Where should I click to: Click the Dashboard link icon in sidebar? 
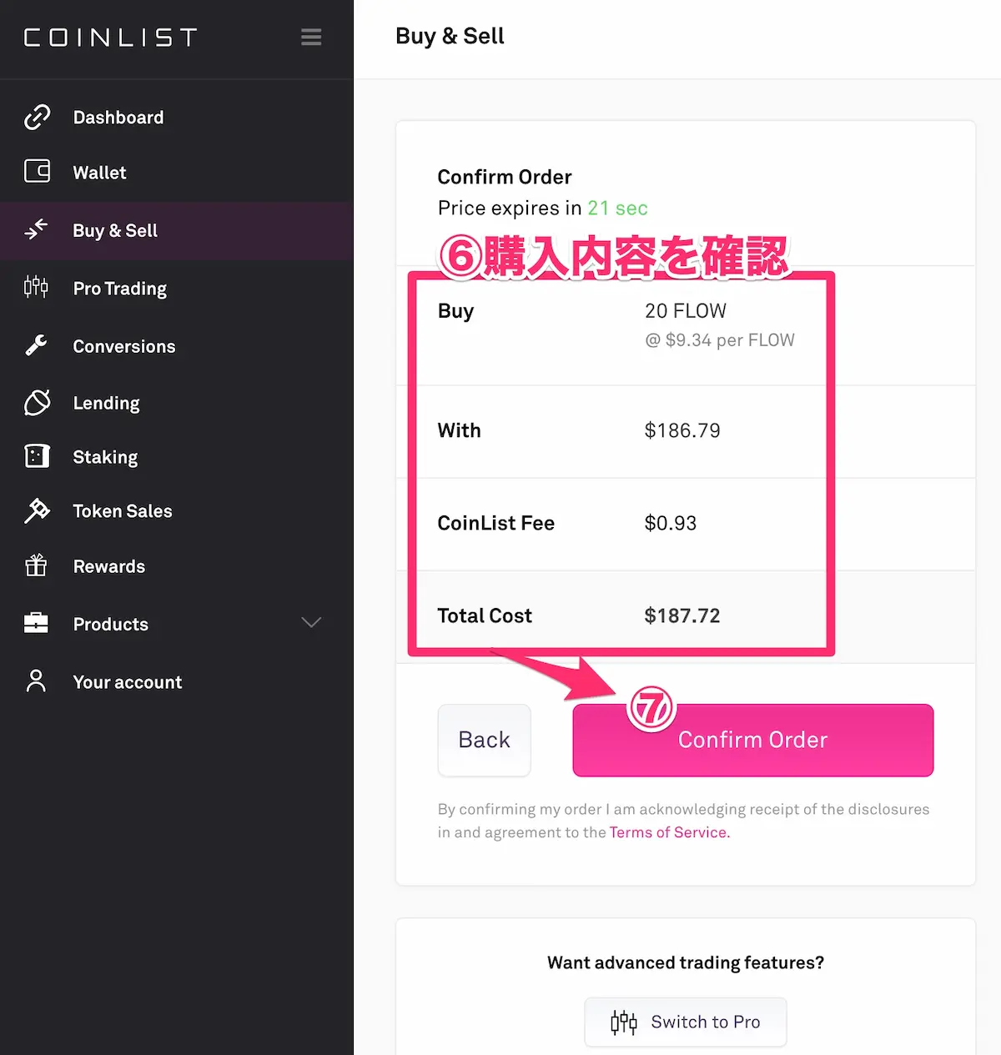coord(37,117)
